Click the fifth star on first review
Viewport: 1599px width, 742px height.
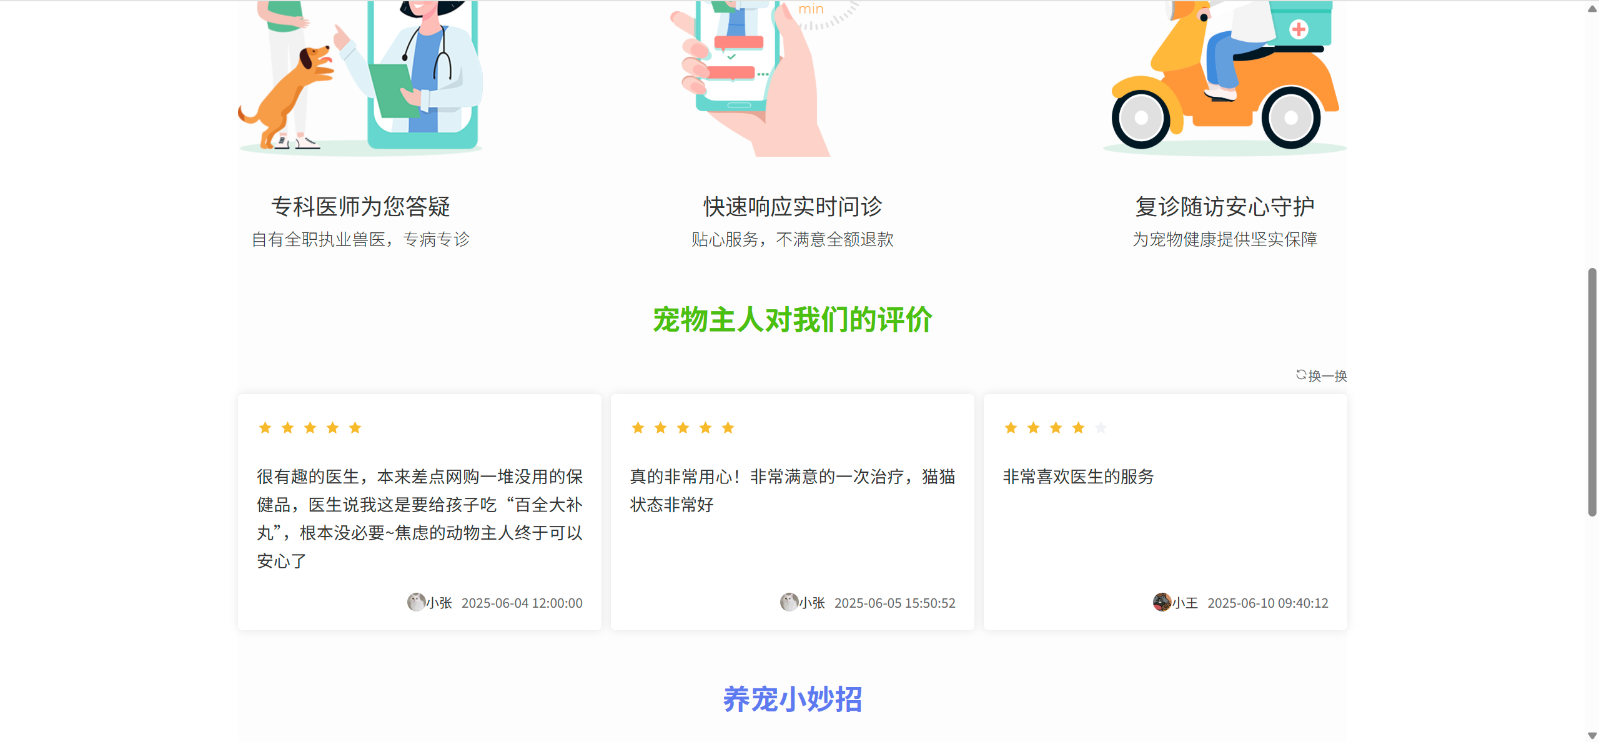coord(355,428)
